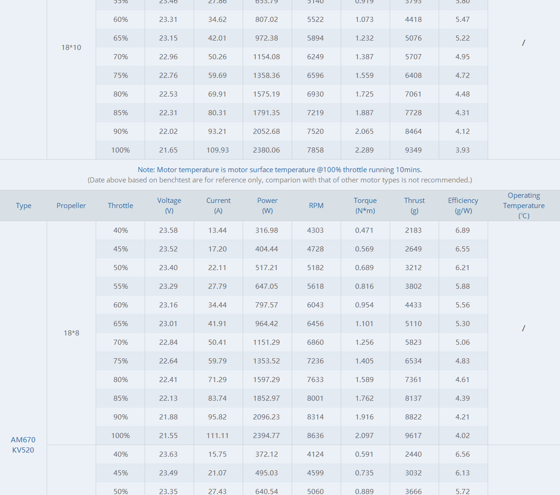
Task: Click the Throttle column header
Action: [120, 205]
